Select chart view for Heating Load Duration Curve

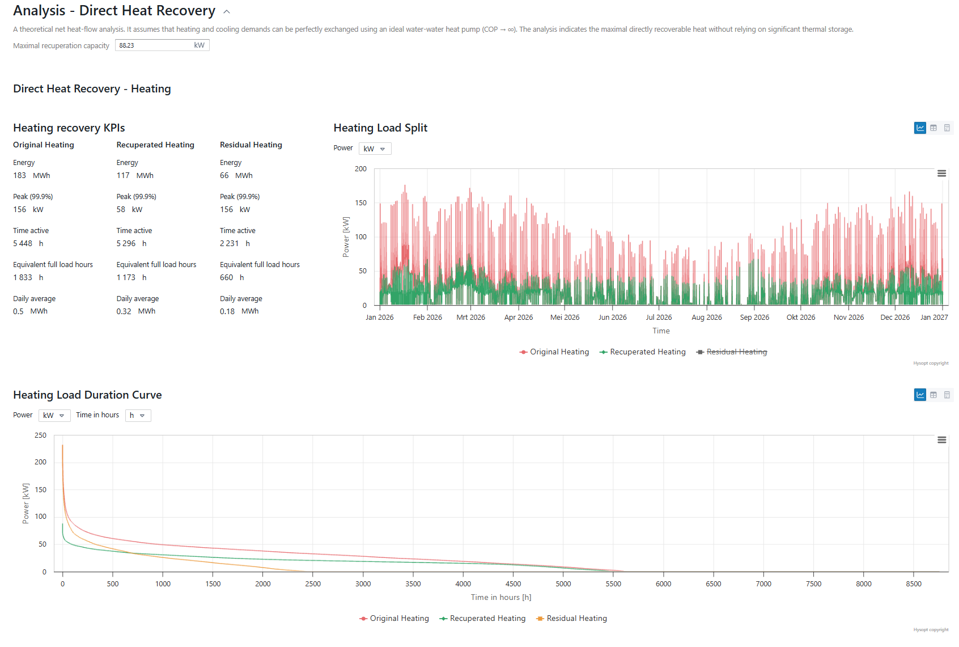(x=920, y=395)
